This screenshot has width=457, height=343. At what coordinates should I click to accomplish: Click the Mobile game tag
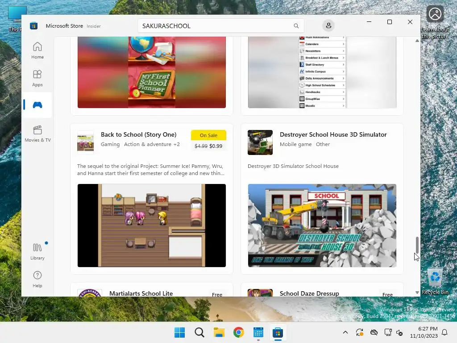[295, 144]
